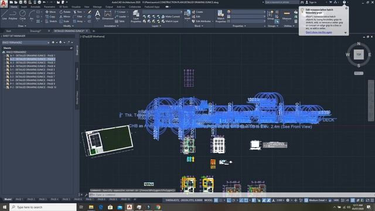Expand the Draw panel dropdown
Screen dimensions: 375x211
tap(22, 26)
